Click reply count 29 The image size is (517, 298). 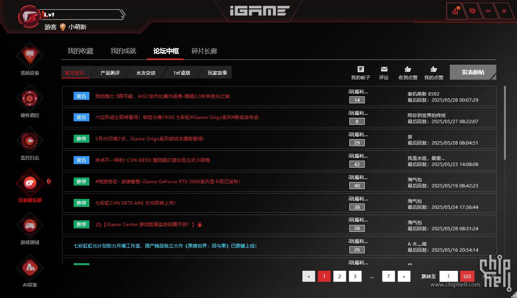pos(357,143)
